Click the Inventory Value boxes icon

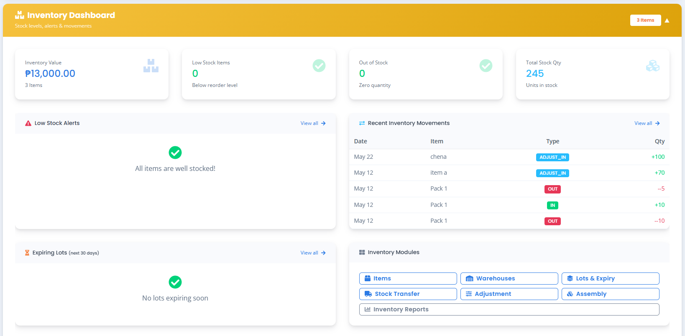(151, 66)
